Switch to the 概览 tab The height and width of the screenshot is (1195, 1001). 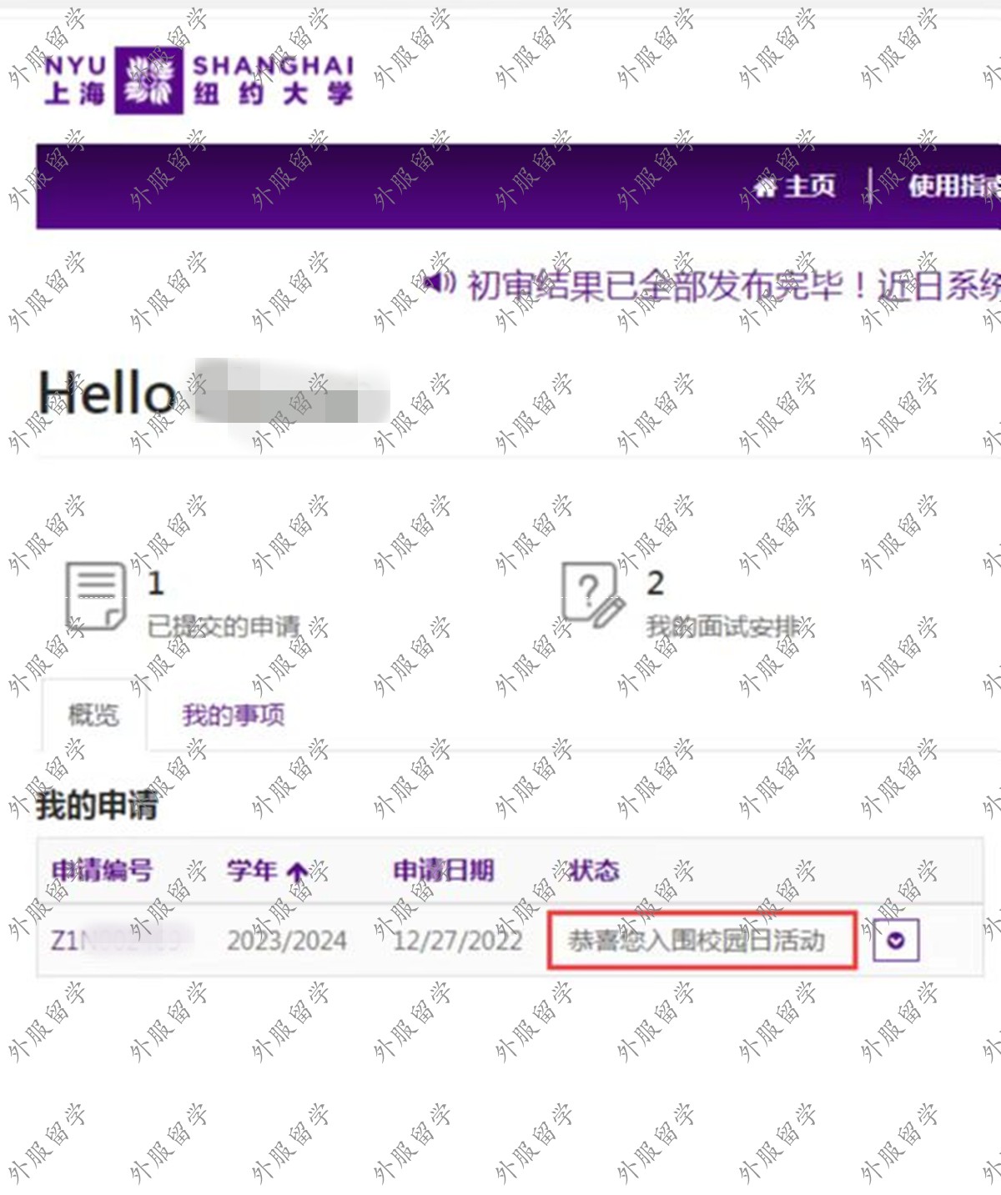coord(93,715)
